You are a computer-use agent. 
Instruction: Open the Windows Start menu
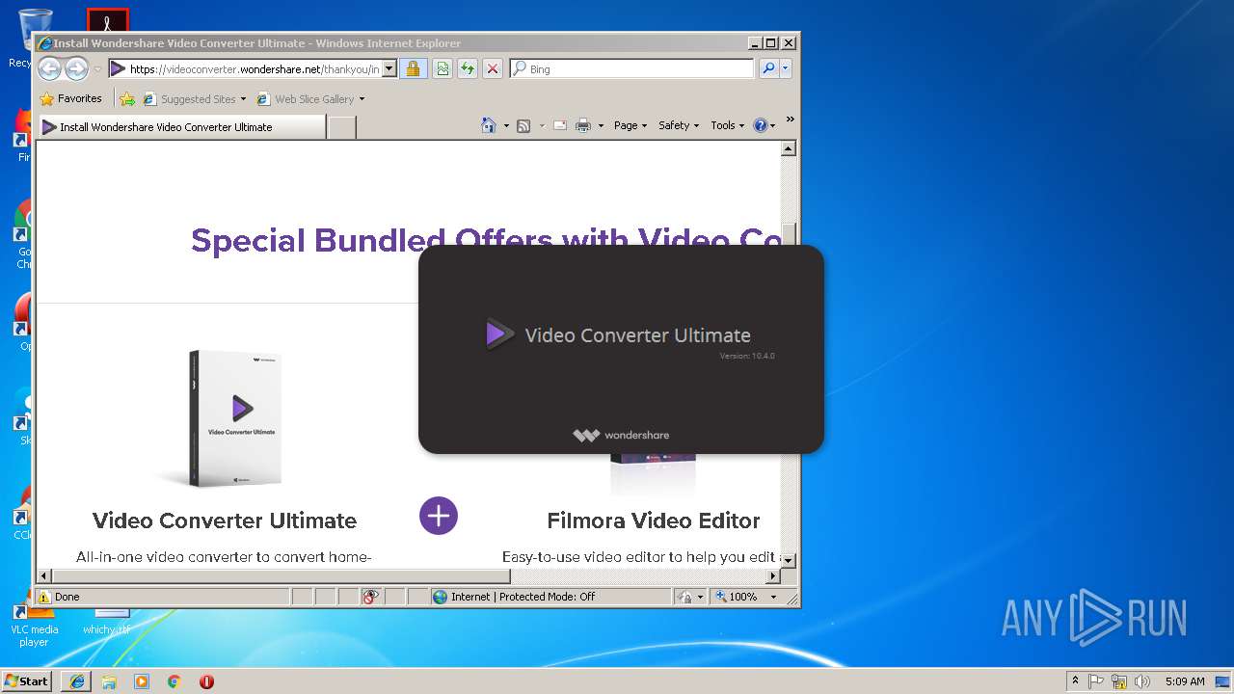point(26,681)
